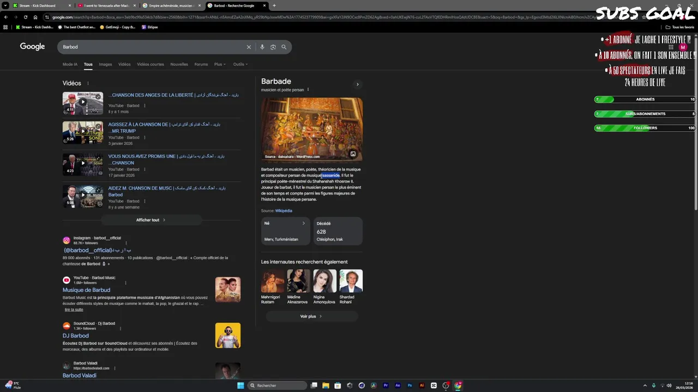Launch After Effects from taskbar

click(398, 385)
